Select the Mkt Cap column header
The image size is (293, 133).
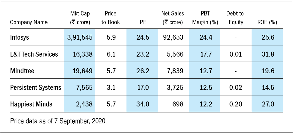[x=80, y=18]
